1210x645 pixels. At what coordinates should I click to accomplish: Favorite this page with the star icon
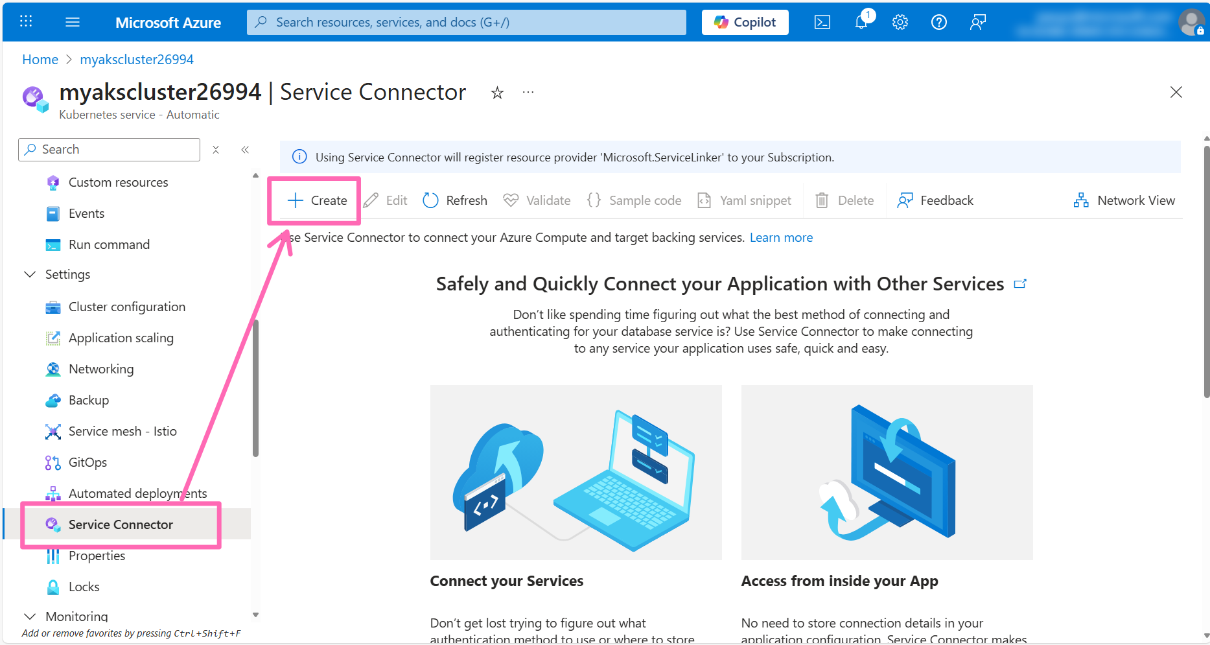pos(497,93)
